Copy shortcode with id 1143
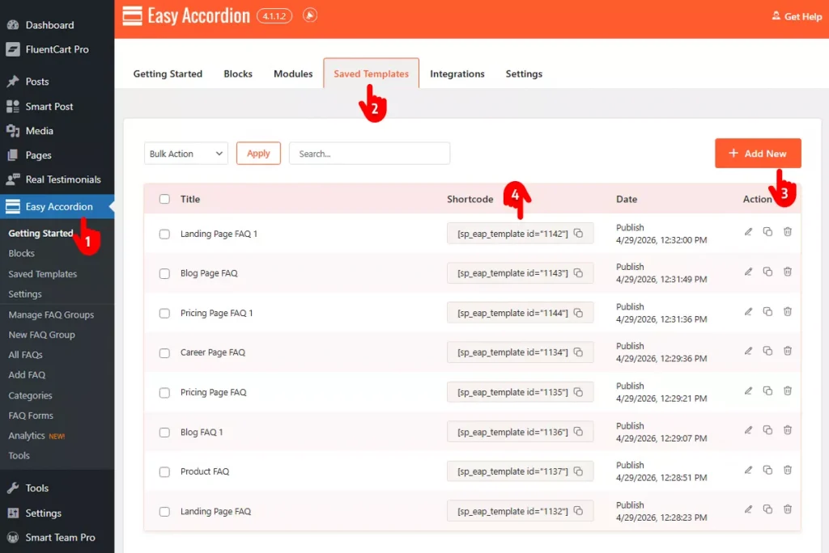Image resolution: width=829 pixels, height=553 pixels. [578, 273]
